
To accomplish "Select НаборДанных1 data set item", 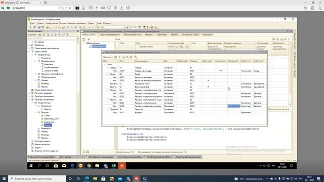I will [x=99, y=46].
